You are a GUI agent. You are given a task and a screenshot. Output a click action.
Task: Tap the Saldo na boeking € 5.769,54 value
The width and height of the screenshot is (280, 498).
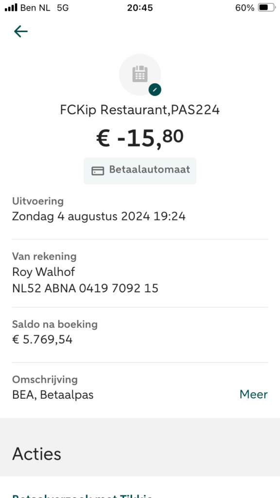(x=42, y=339)
